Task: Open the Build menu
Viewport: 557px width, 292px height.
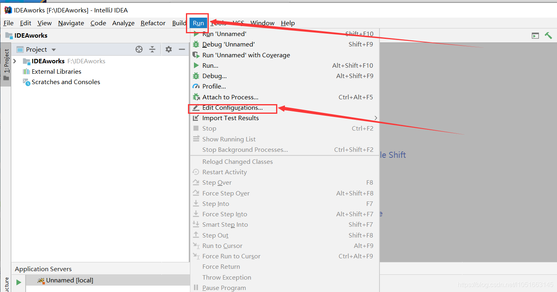Action: (179, 23)
